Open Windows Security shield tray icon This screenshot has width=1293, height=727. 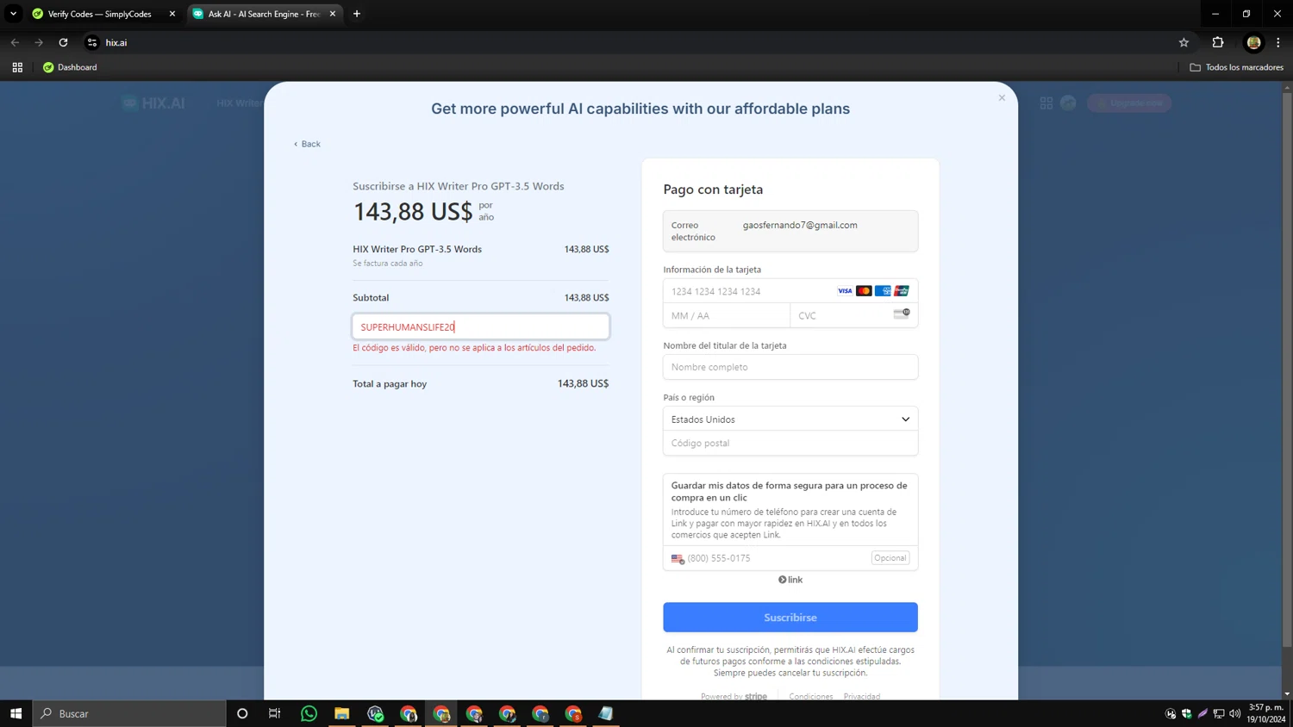click(x=1187, y=713)
